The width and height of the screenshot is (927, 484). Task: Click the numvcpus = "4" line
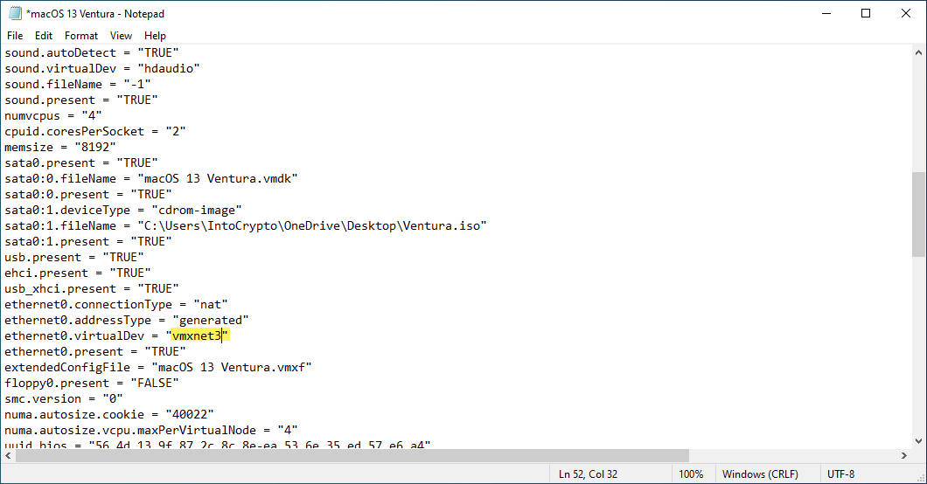coord(53,115)
